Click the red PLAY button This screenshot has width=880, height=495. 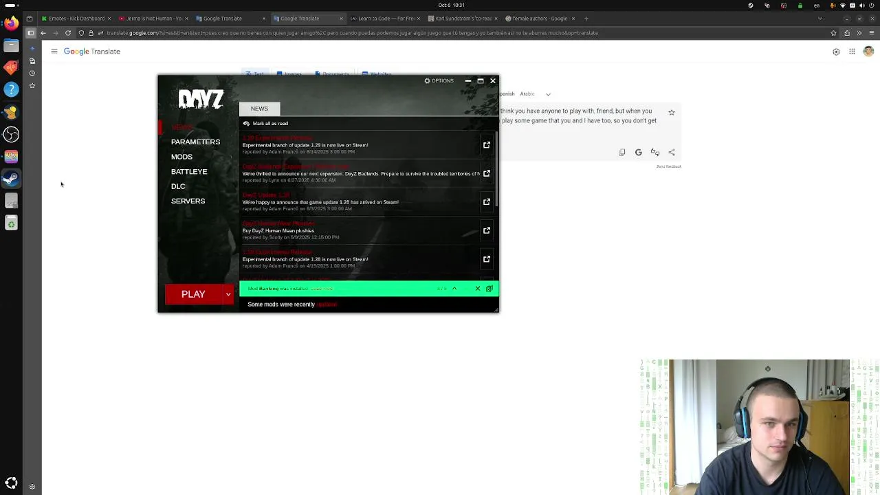(193, 294)
